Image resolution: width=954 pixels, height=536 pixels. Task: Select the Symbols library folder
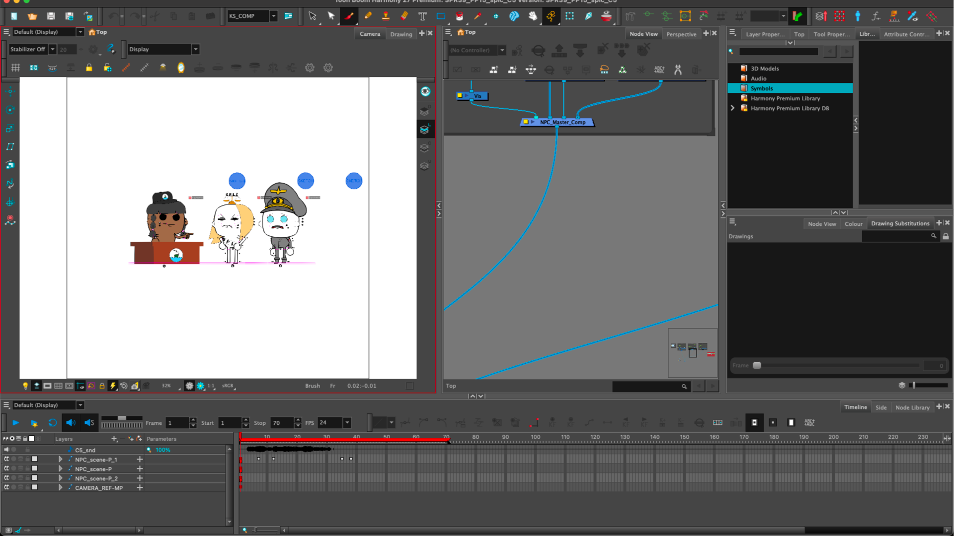point(790,88)
